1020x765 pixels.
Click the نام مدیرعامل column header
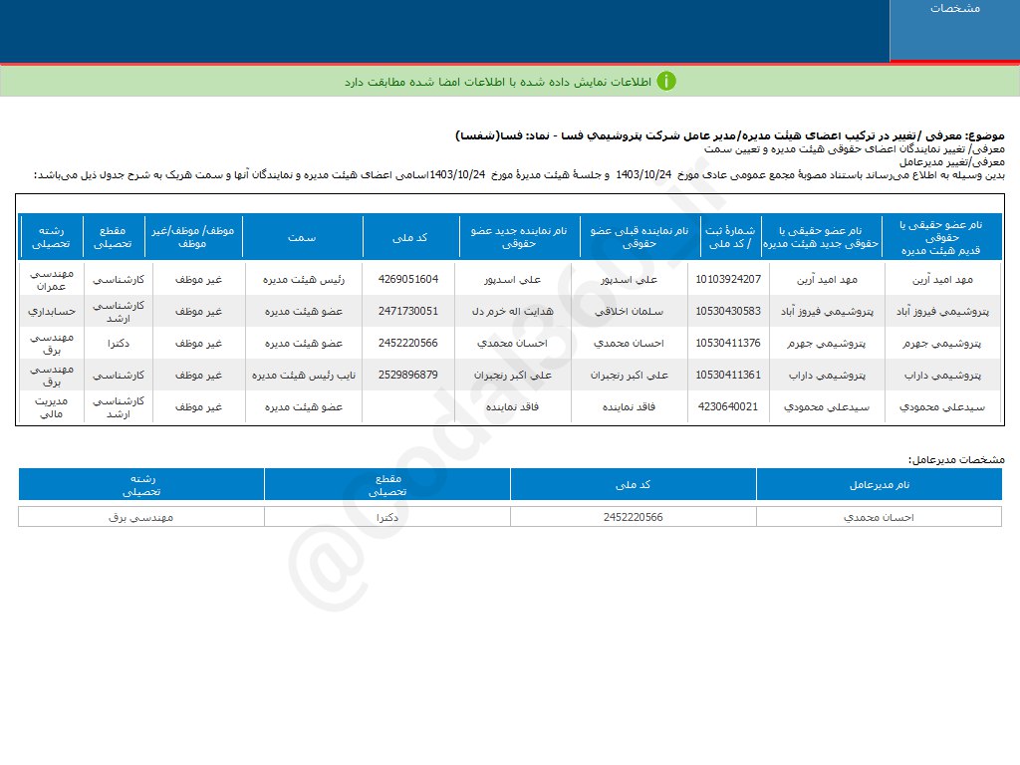click(x=879, y=484)
